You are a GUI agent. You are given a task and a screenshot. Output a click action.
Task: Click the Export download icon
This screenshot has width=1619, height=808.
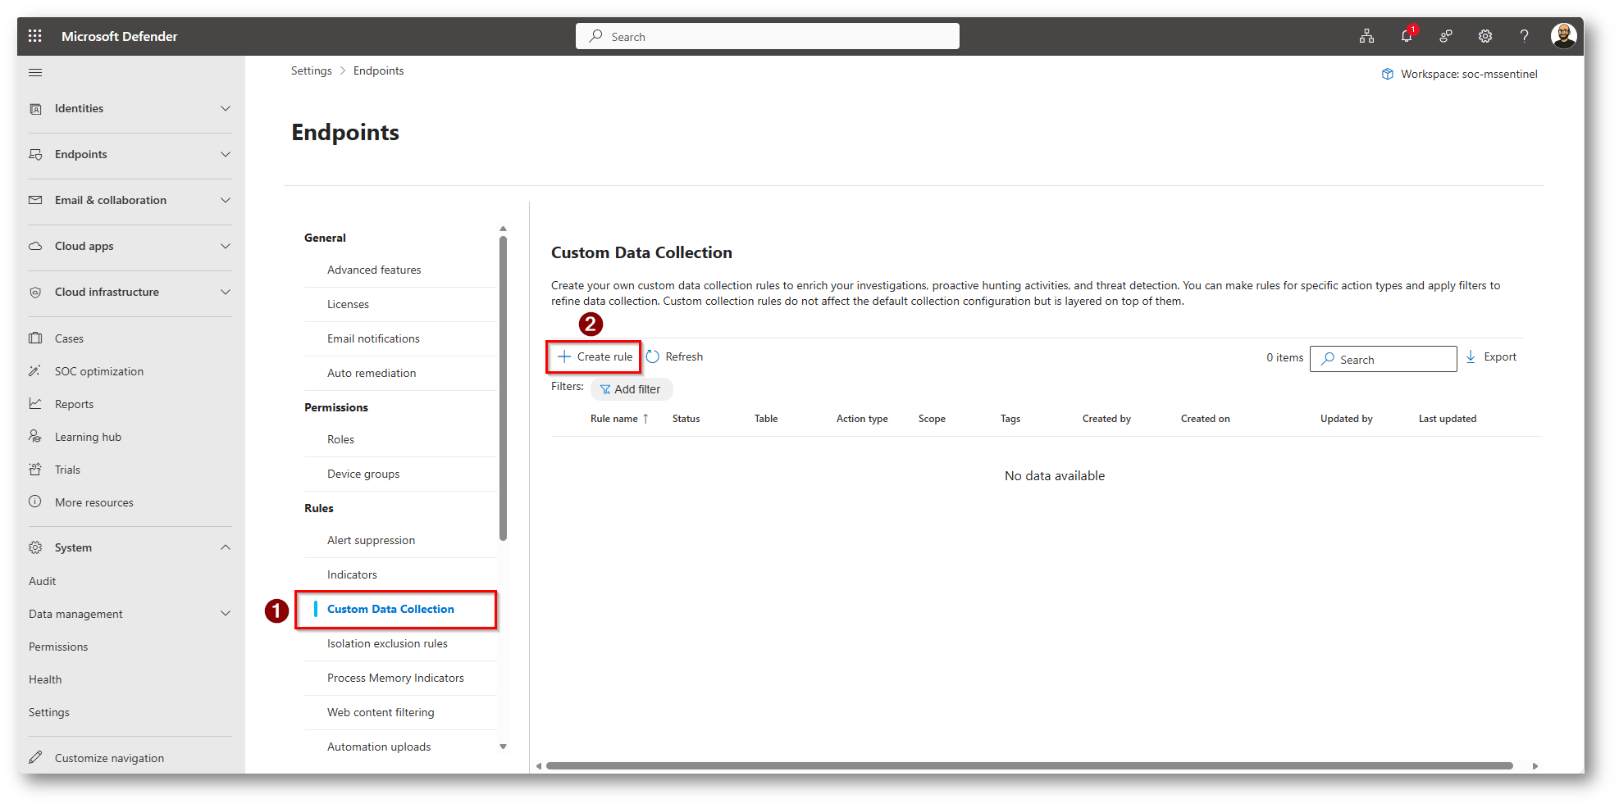coord(1471,357)
